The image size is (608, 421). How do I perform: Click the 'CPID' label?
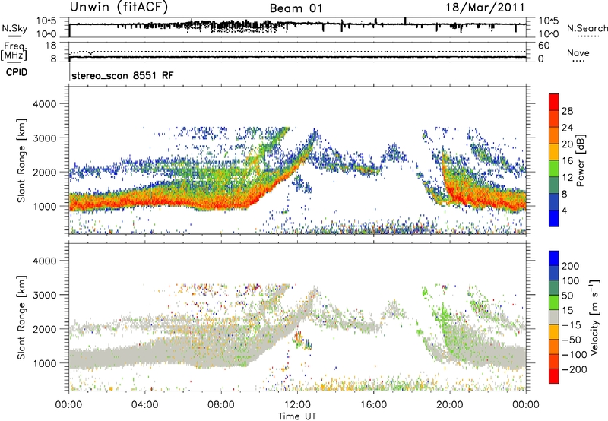click(17, 72)
